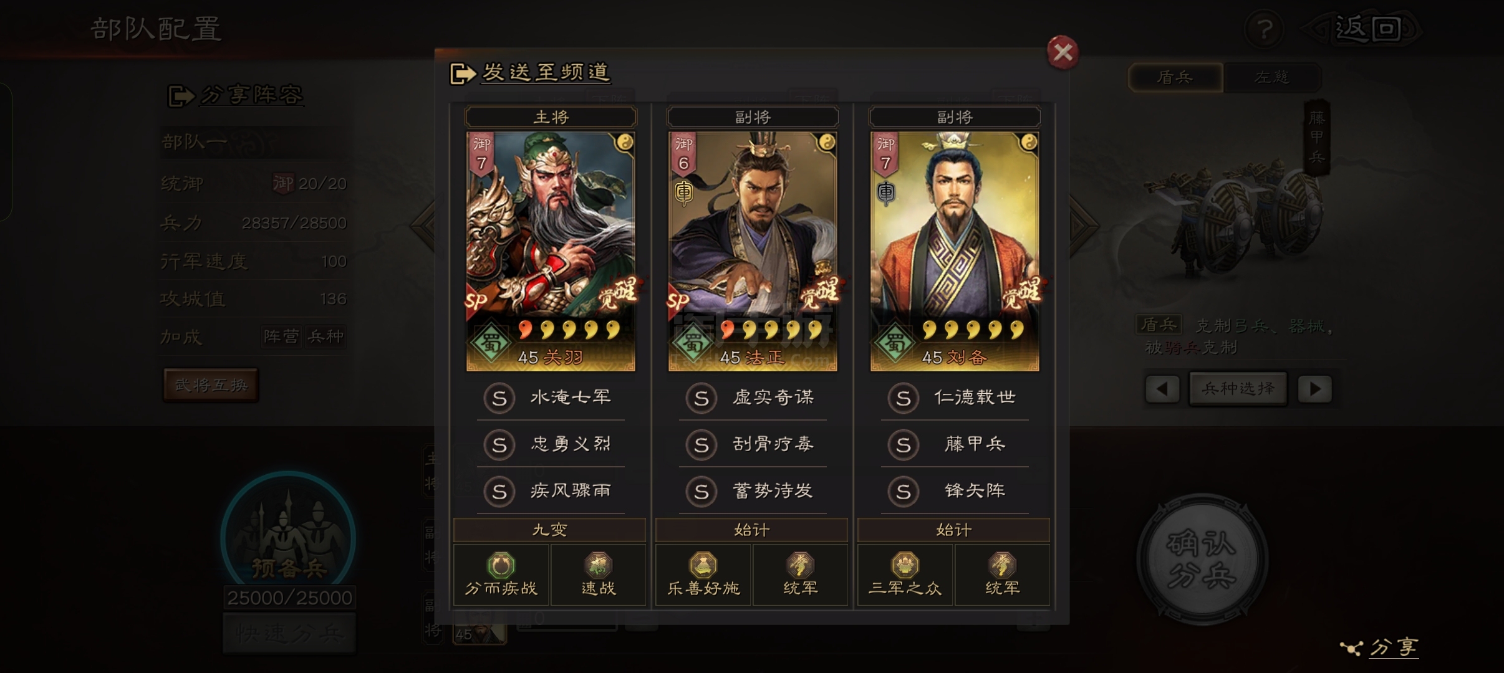Select the 刘备 general card

click(x=955, y=251)
